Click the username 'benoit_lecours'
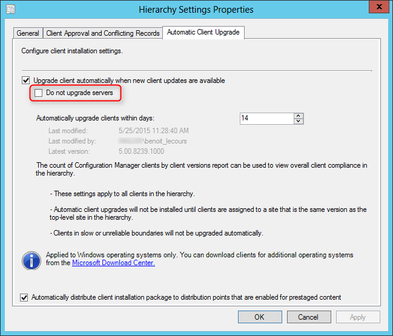Viewport: 393px width, 336px height. pos(165,141)
